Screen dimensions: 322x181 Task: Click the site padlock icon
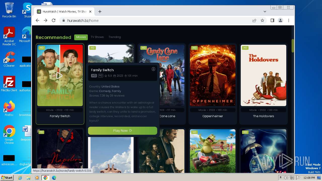63,21
